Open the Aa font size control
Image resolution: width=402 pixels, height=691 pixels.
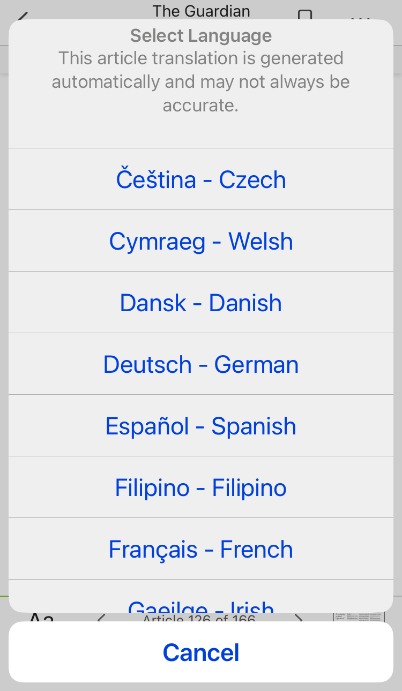[42, 617]
